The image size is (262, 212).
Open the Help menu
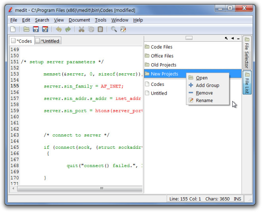click(x=138, y=20)
